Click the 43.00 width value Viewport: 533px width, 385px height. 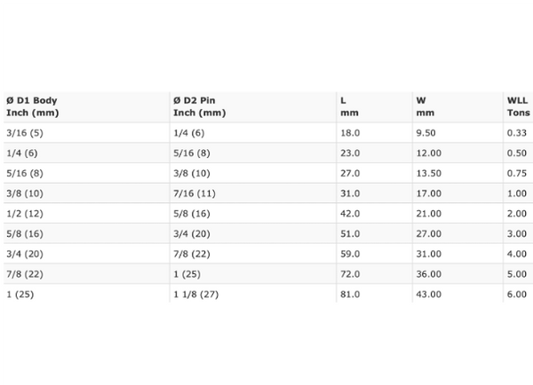429,295
